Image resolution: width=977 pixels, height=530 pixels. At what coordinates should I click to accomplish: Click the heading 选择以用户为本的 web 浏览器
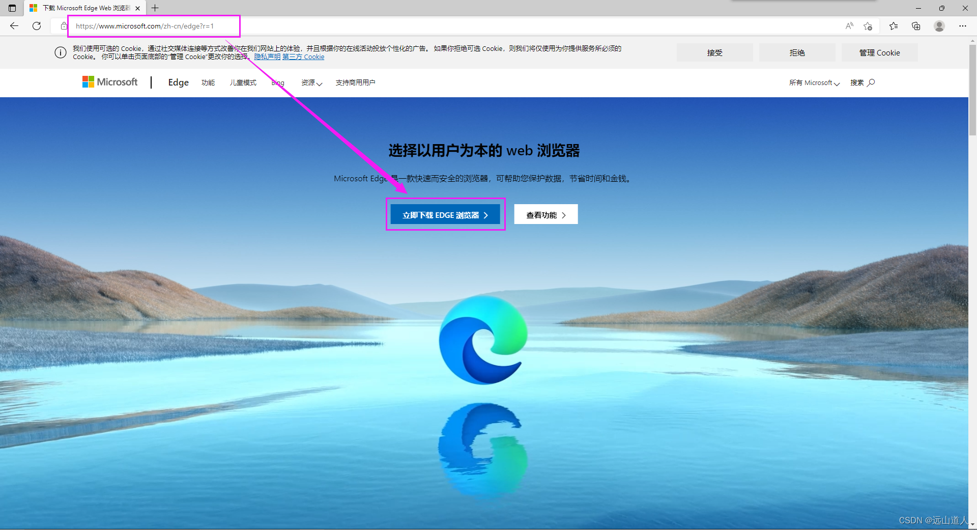tap(484, 151)
